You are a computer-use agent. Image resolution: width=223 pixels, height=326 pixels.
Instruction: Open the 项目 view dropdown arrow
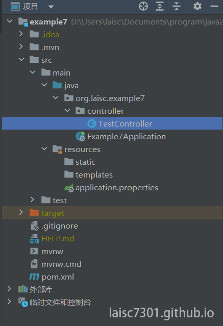pos(51,7)
